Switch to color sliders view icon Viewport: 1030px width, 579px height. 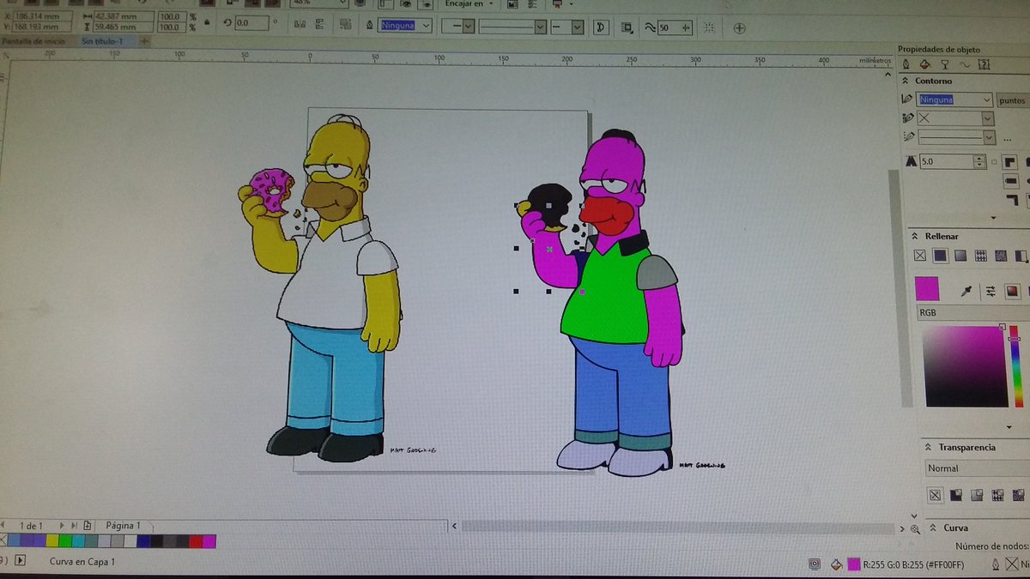coord(991,291)
